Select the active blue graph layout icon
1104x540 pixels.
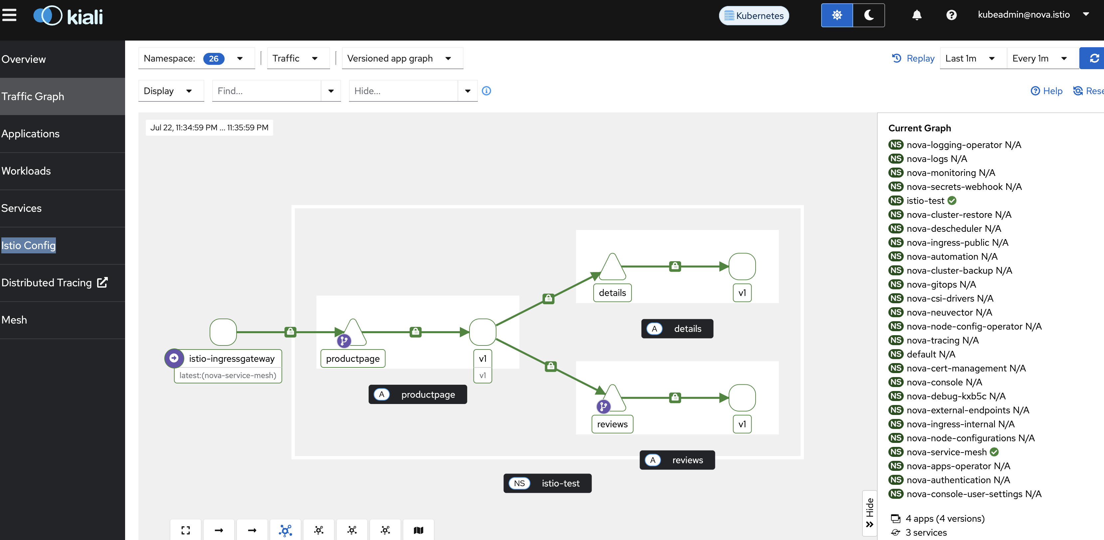pyautogui.click(x=285, y=530)
